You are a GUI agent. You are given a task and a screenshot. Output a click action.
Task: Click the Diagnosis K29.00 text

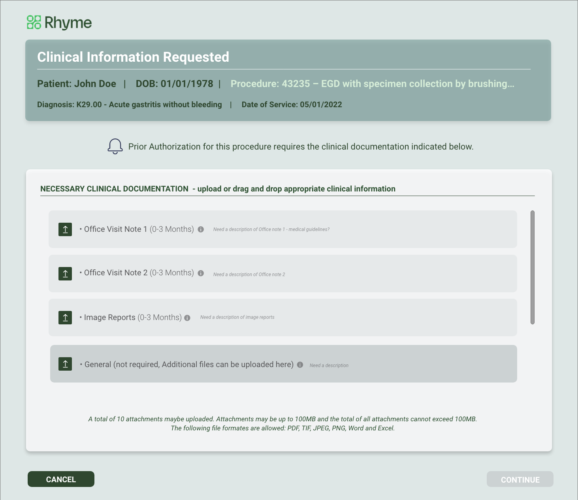[x=130, y=104]
